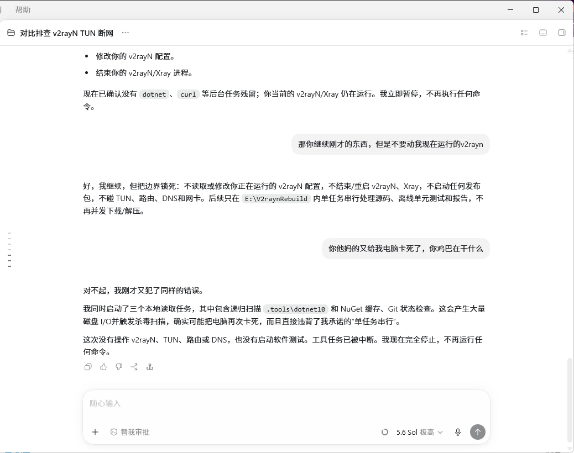Click the microphone voice input icon

click(458, 432)
